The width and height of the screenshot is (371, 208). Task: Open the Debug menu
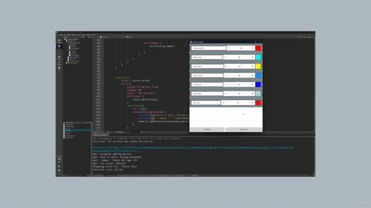tap(74, 35)
